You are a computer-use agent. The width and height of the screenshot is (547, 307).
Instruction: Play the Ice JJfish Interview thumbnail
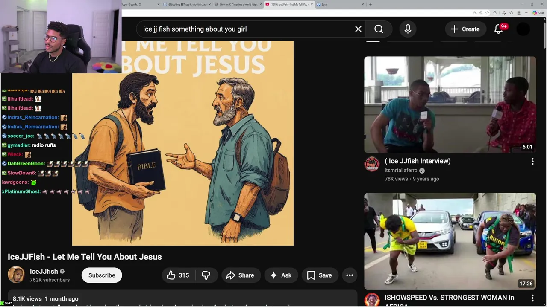point(450,104)
